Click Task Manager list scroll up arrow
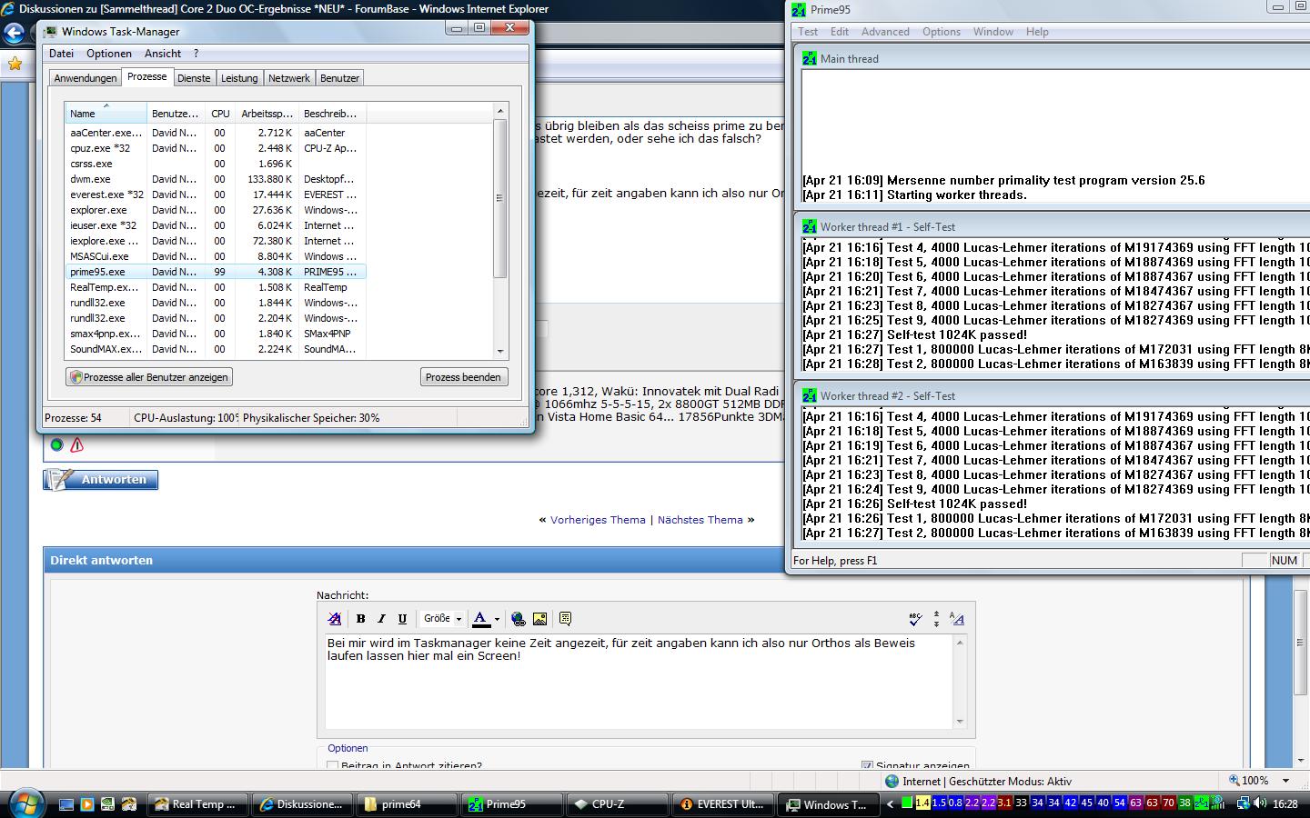This screenshot has height=818, width=1310. [499, 111]
